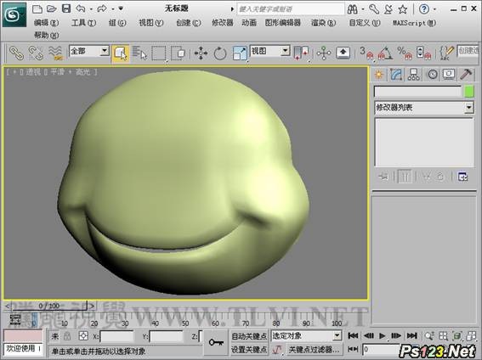Click the green object color swatch
482x360 pixels.
click(x=469, y=92)
